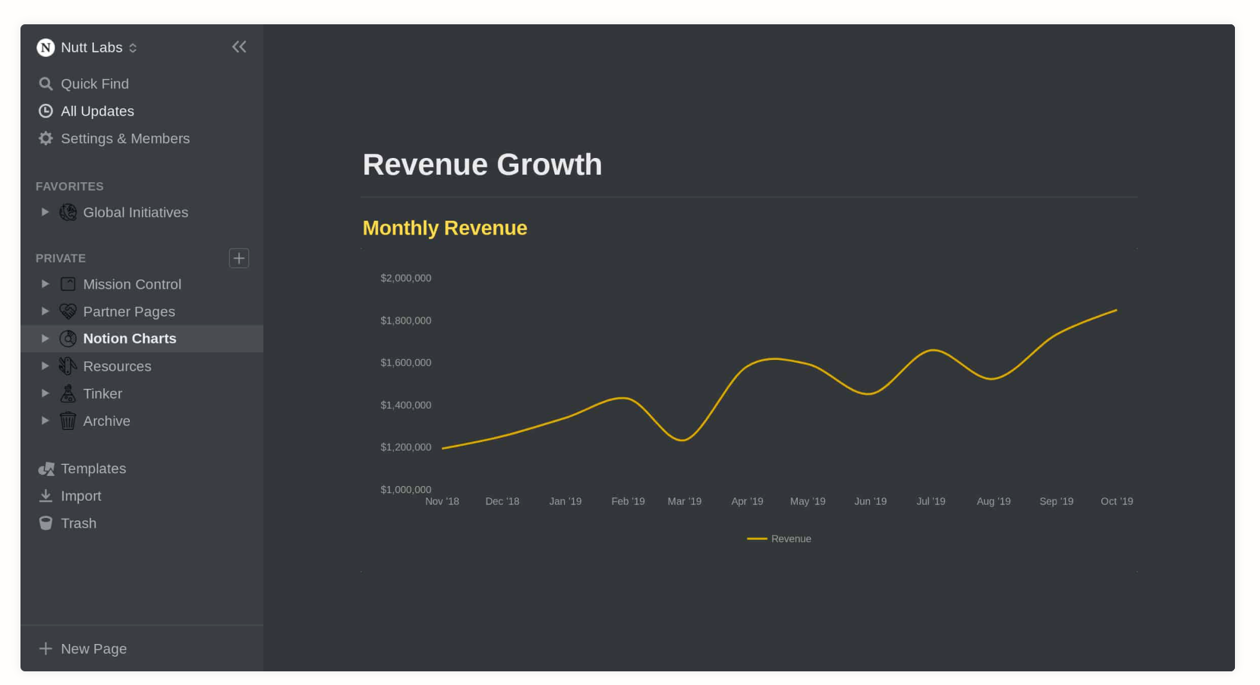This screenshot has height=685, width=1260.
Task: Click the Import download icon
Action: 46,496
